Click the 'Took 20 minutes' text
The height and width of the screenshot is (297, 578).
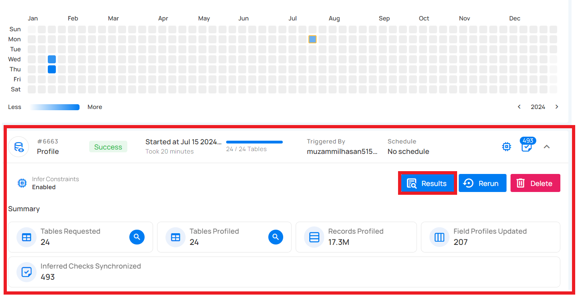(x=170, y=152)
